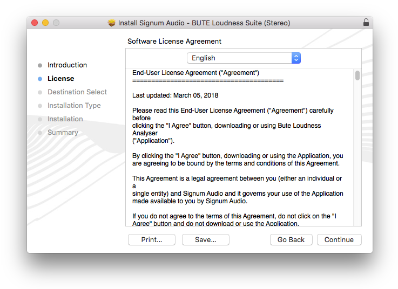The height and width of the screenshot is (289, 398).
Task: Select the Installation step in the sidebar
Action: click(65, 119)
